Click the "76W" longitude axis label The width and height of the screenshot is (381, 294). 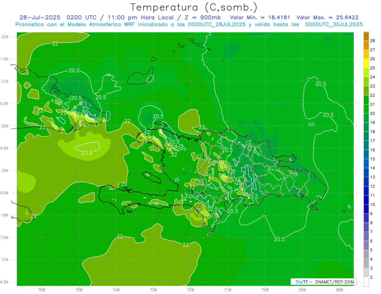click(42, 290)
